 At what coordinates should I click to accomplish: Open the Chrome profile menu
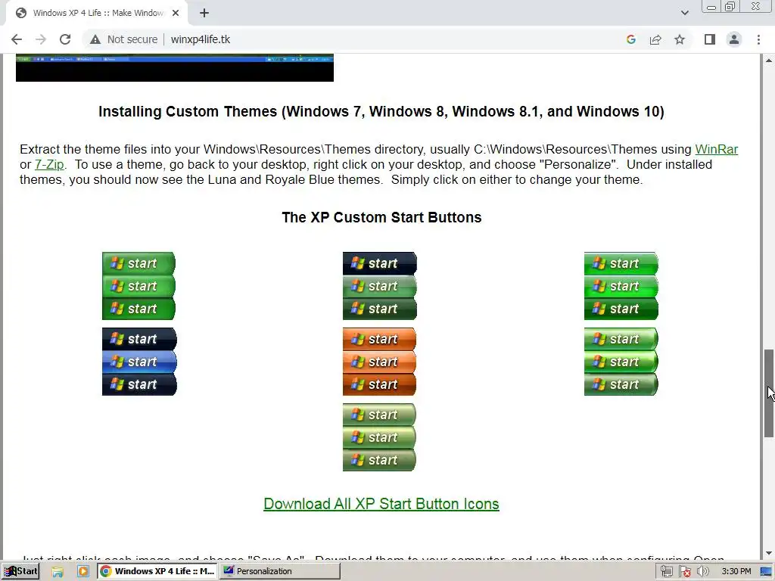(734, 39)
